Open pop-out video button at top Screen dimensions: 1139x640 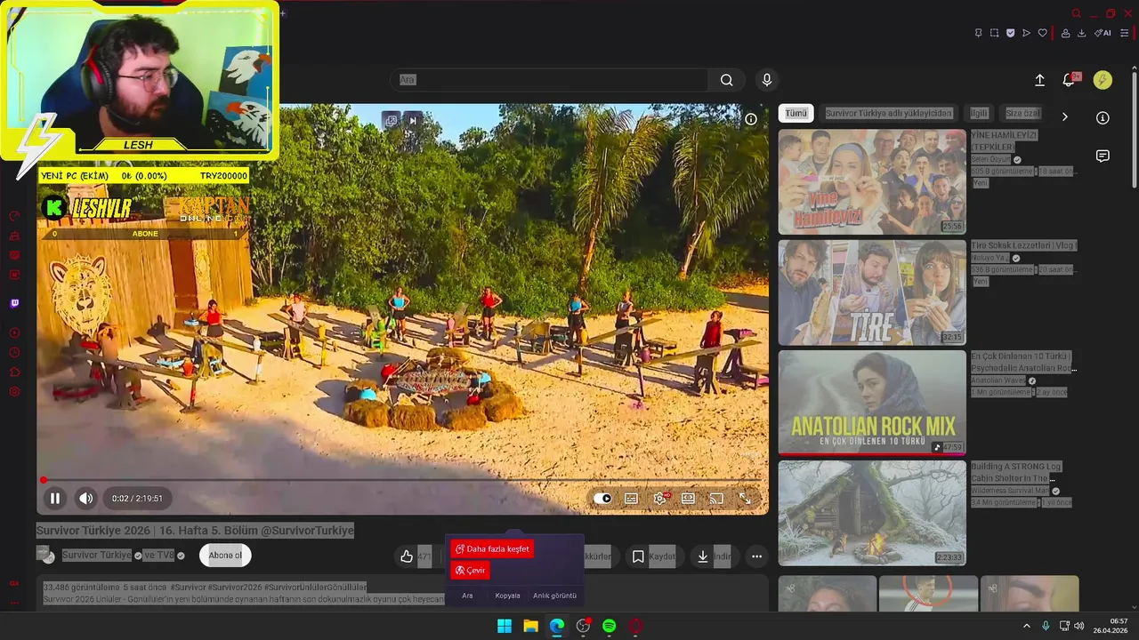click(x=391, y=120)
